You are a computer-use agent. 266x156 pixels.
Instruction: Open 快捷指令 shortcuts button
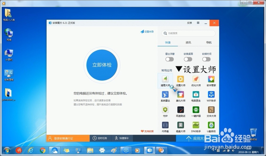(122, 138)
